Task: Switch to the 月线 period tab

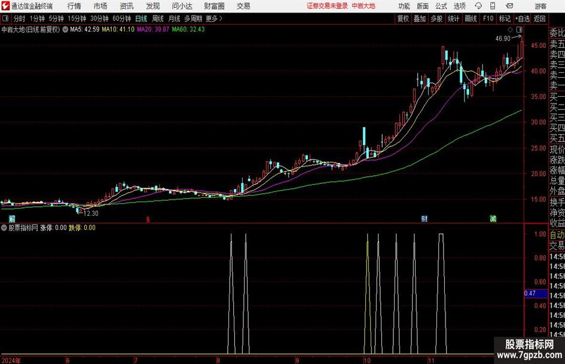Action: coord(175,19)
